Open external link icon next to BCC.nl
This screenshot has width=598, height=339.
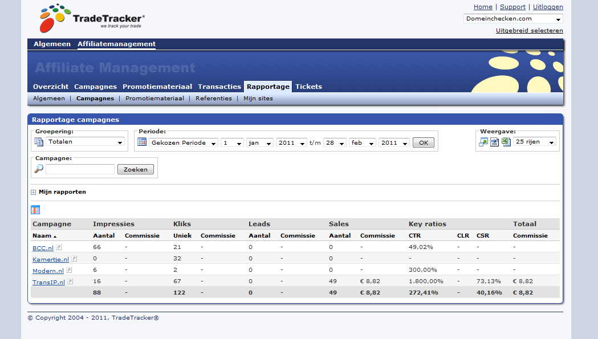coord(59,247)
